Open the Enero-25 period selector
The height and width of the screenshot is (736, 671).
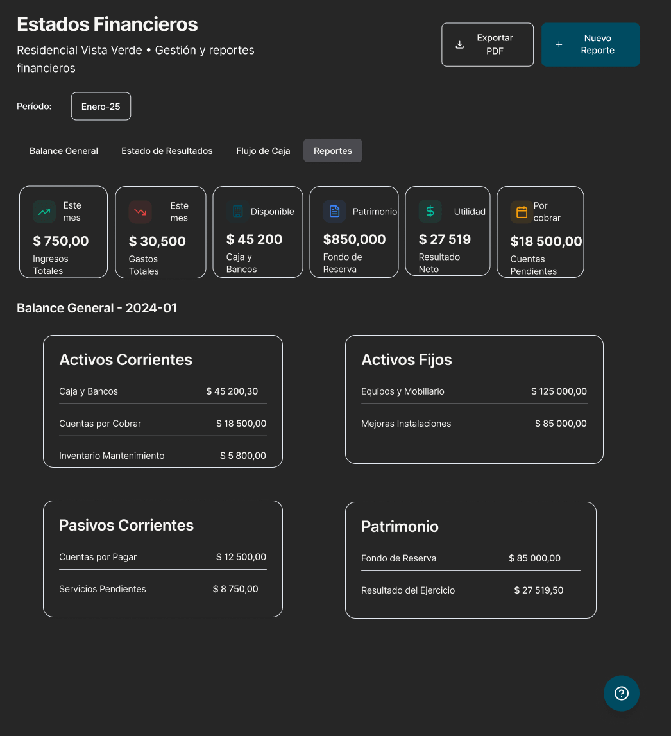[101, 107]
